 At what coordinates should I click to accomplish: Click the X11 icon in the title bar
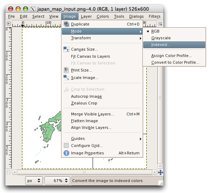33,9
